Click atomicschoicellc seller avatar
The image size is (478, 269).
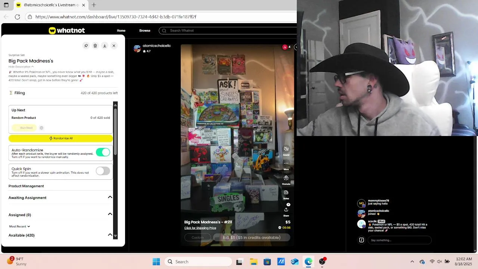(137, 49)
